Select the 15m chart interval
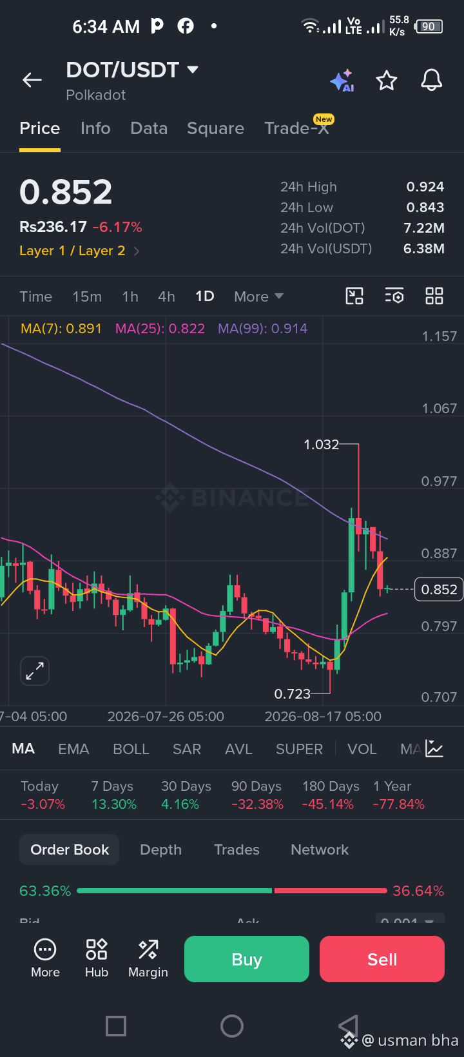The width and height of the screenshot is (464, 1057). click(x=87, y=296)
